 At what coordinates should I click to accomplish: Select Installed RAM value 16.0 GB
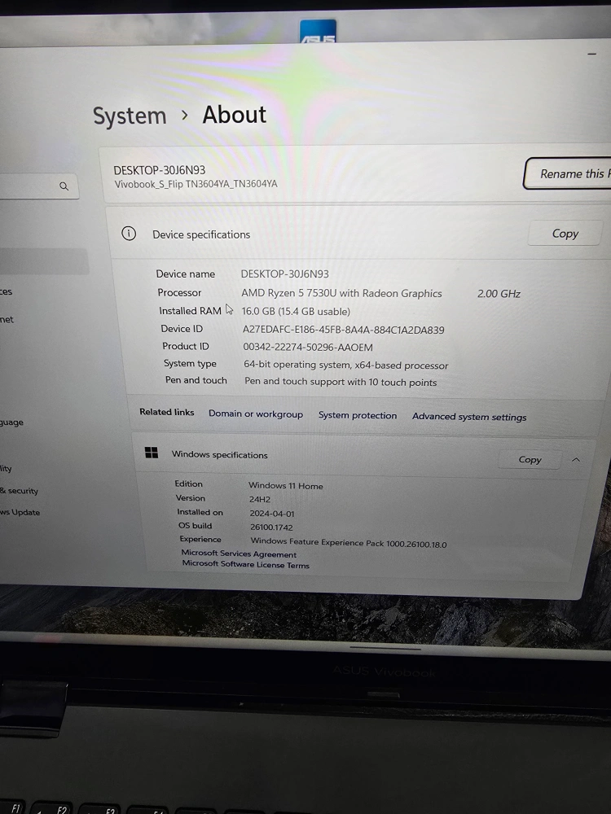click(x=296, y=312)
